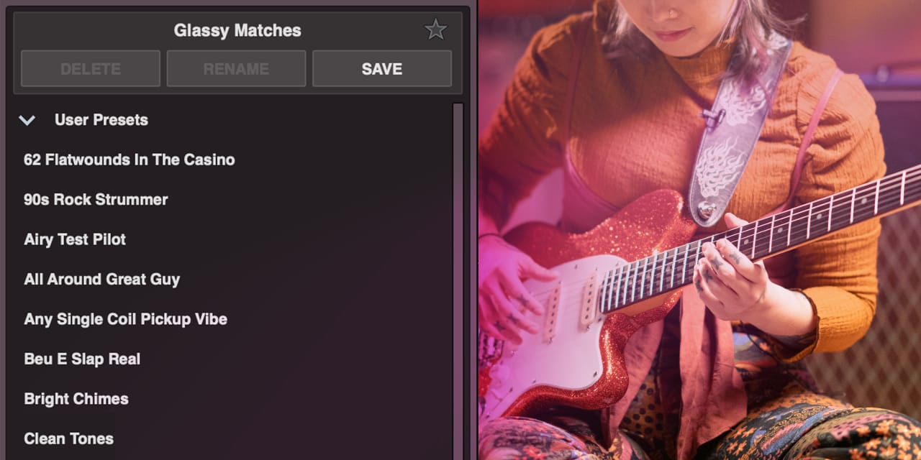Select the Bright Chimes preset
921x460 pixels.
pos(76,399)
